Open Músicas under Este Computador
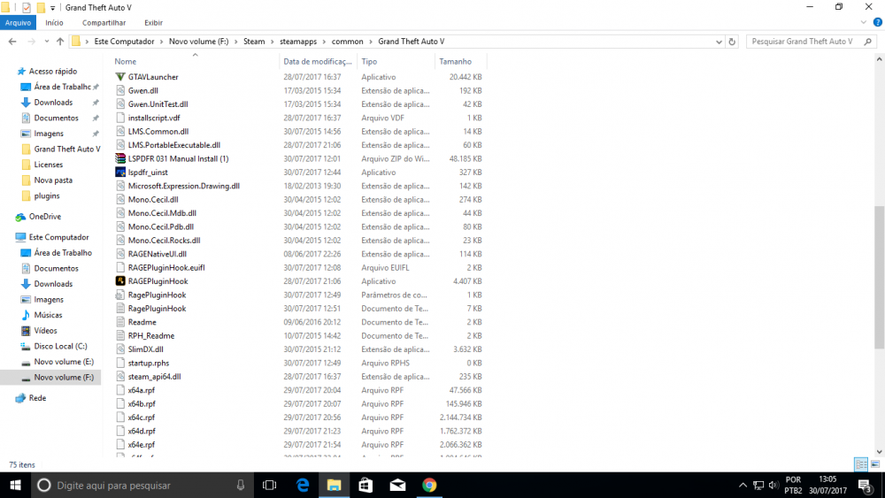This screenshot has height=498, width=885. [x=48, y=315]
